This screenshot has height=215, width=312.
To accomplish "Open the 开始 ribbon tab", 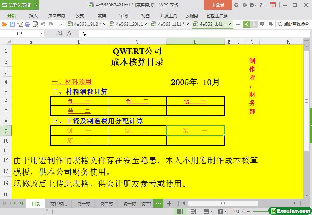I will point(12,16).
